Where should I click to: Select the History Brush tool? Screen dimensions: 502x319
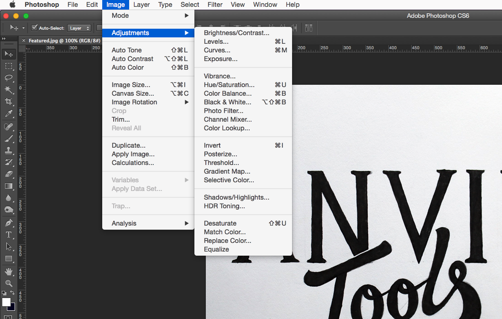[9, 162]
